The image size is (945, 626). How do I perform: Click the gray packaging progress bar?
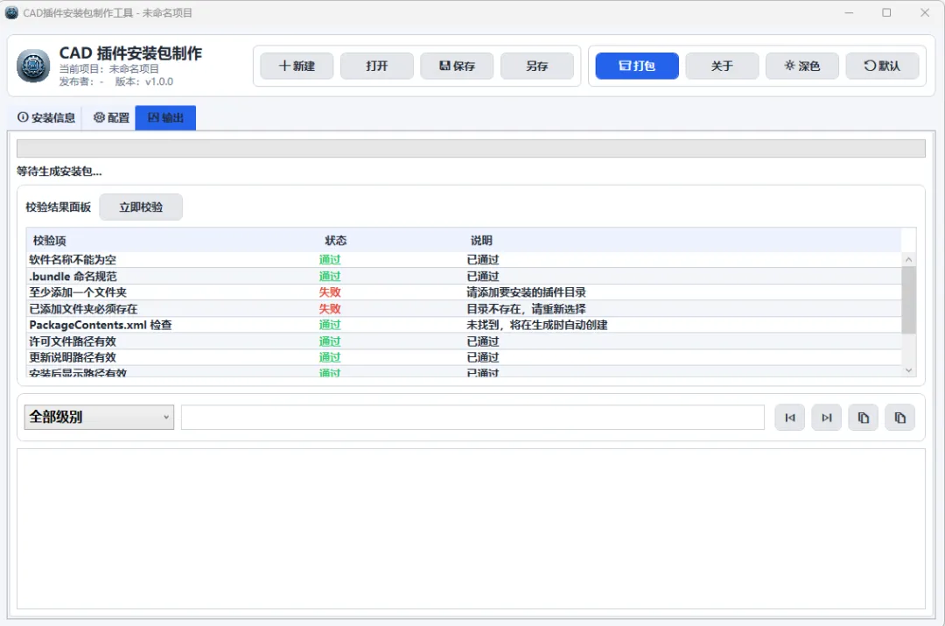pos(471,148)
